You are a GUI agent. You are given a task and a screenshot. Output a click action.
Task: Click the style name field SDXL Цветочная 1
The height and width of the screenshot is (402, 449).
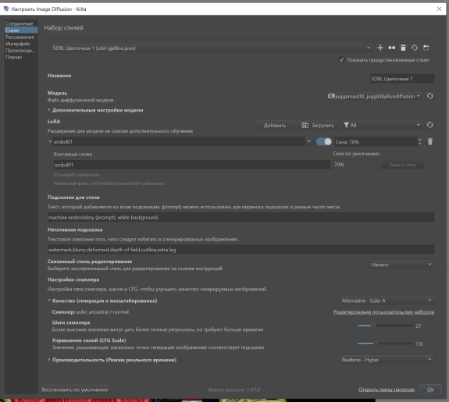click(x=402, y=79)
